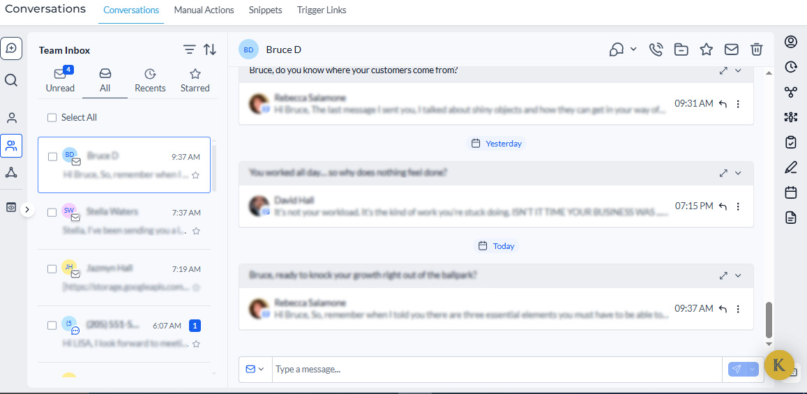Check the box for Stella Waters conversation
807x394 pixels.
coord(52,213)
